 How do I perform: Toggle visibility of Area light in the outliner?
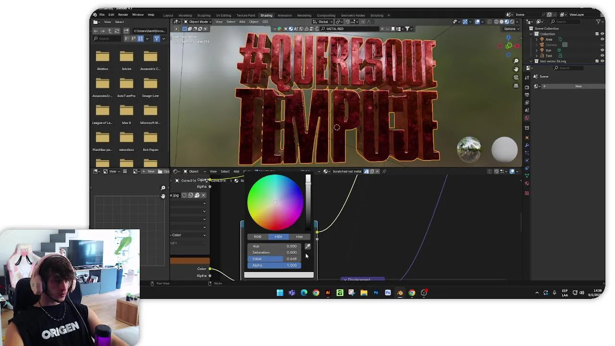click(x=603, y=39)
